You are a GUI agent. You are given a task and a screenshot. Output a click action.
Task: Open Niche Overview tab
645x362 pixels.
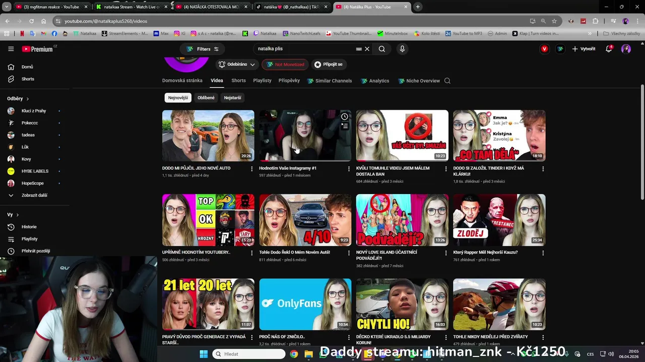[x=419, y=80]
